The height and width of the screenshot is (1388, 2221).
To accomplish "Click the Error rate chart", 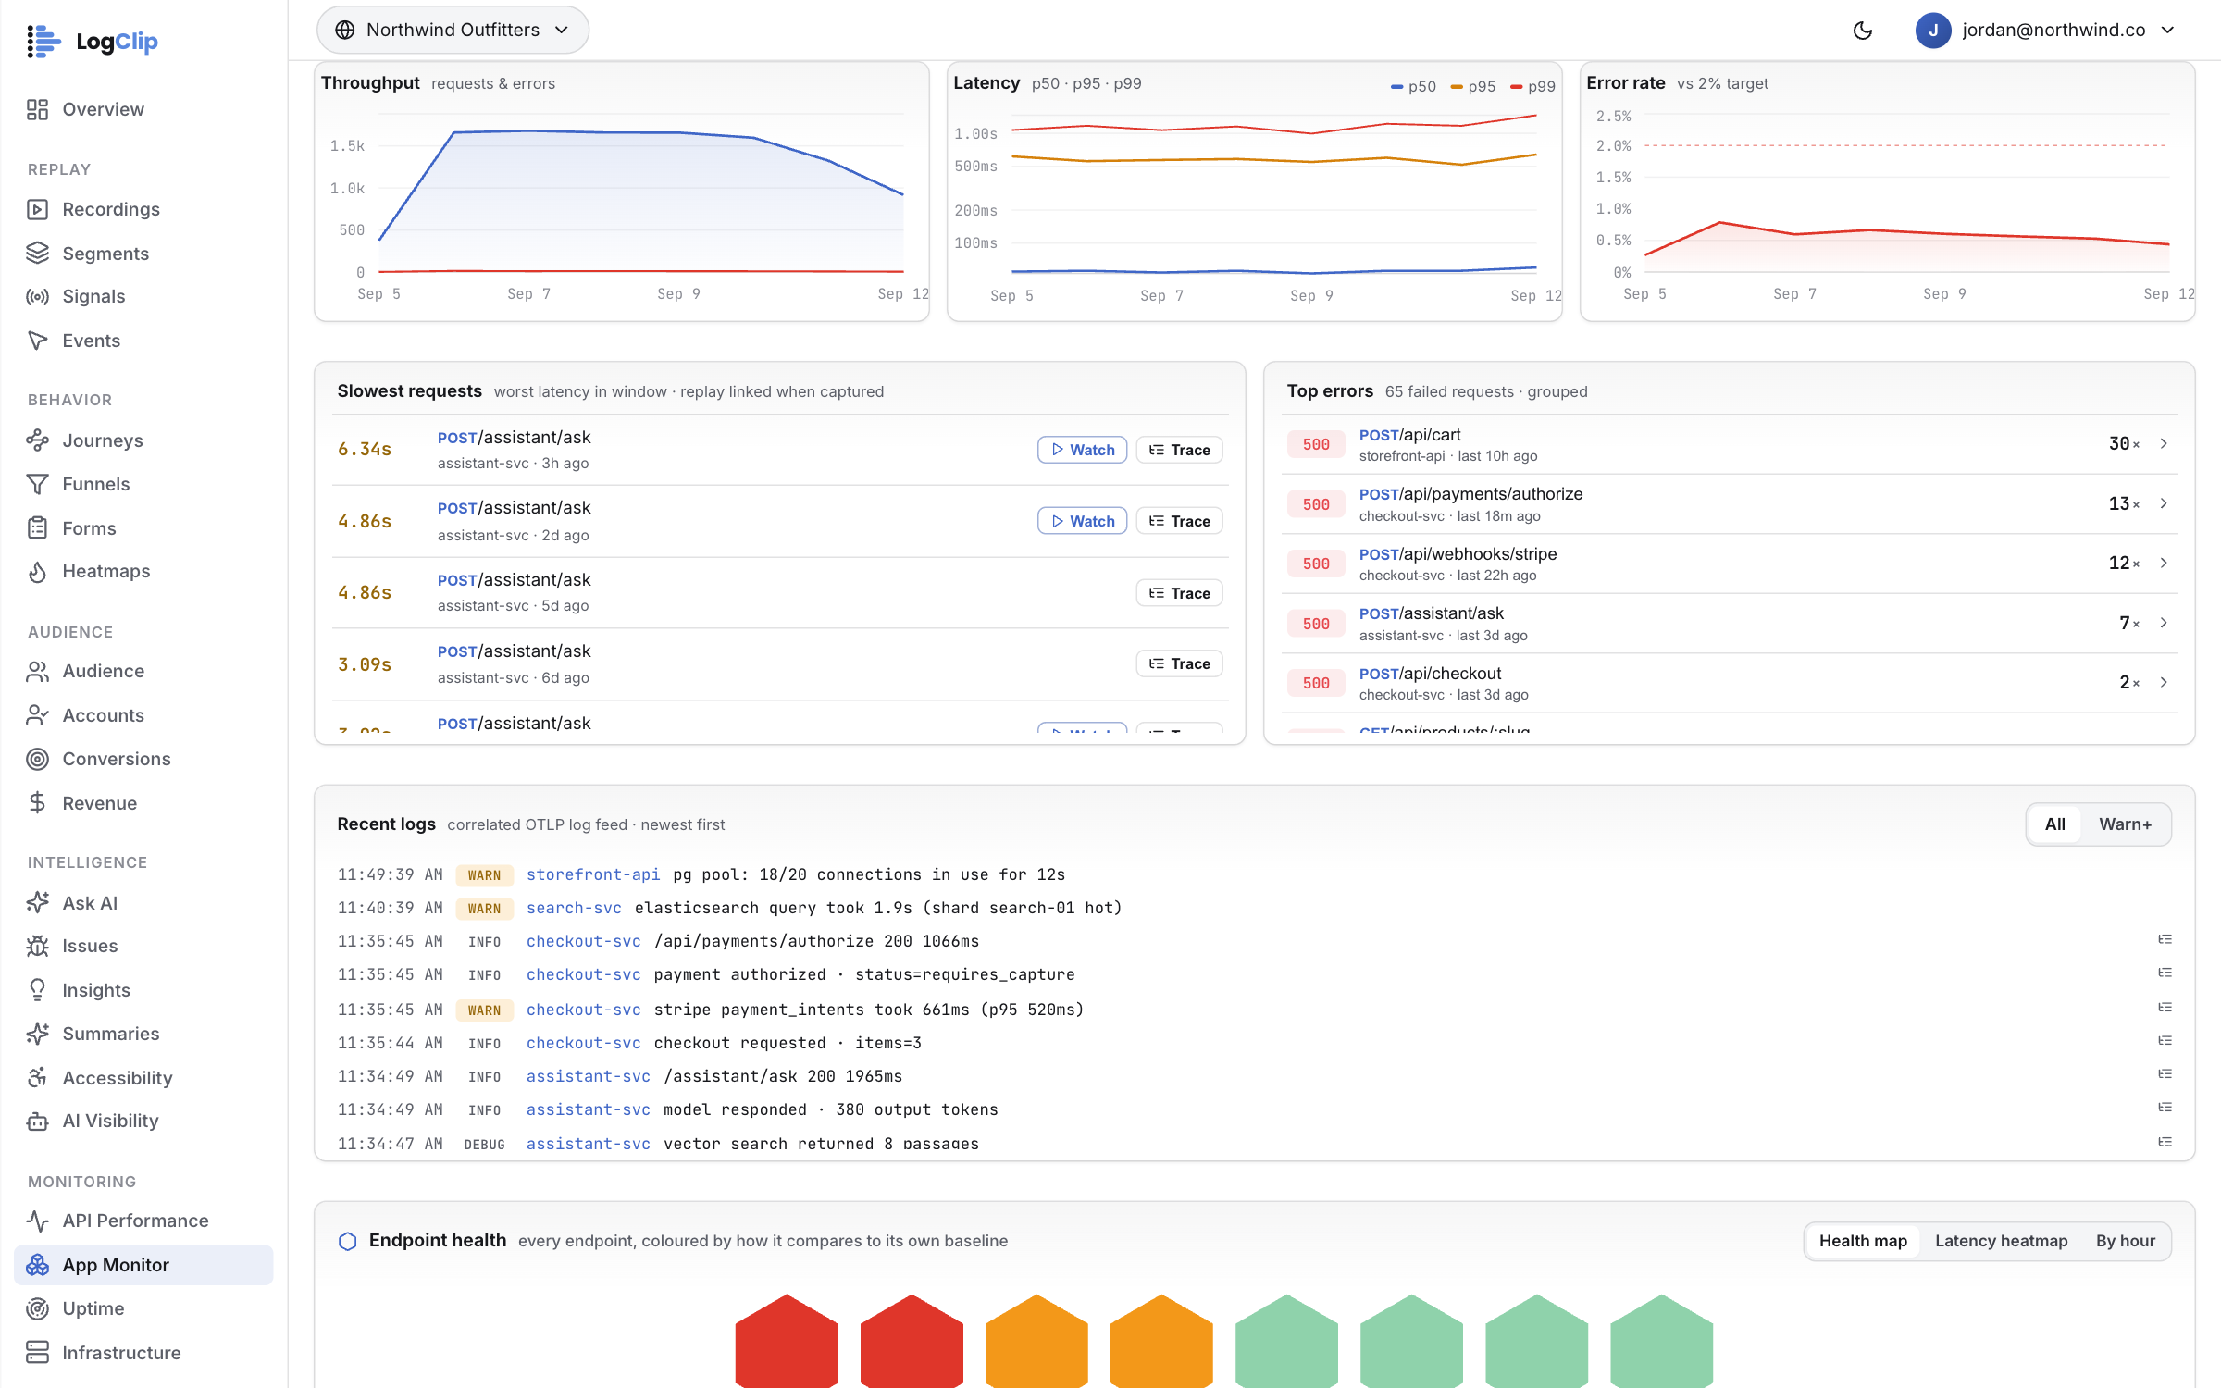I will pyautogui.click(x=1906, y=194).
